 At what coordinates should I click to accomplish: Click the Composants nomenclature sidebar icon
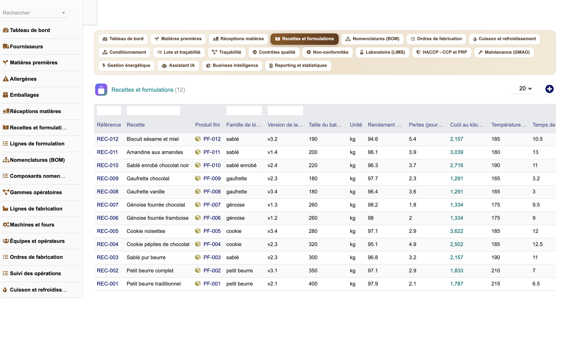6,176
